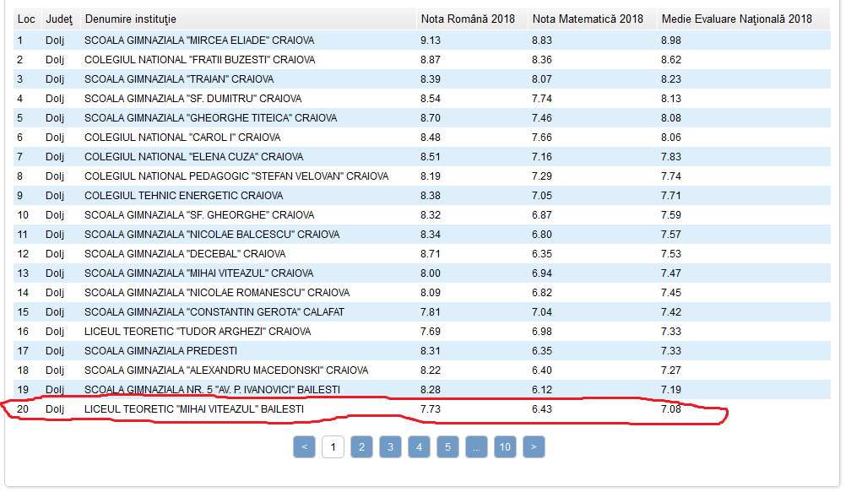851x492 pixels.
Task: Open page 3 of results
Action: (390, 447)
